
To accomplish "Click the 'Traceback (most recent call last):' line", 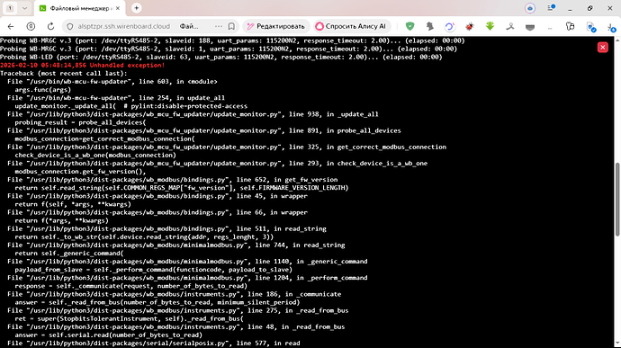I will (x=64, y=73).
